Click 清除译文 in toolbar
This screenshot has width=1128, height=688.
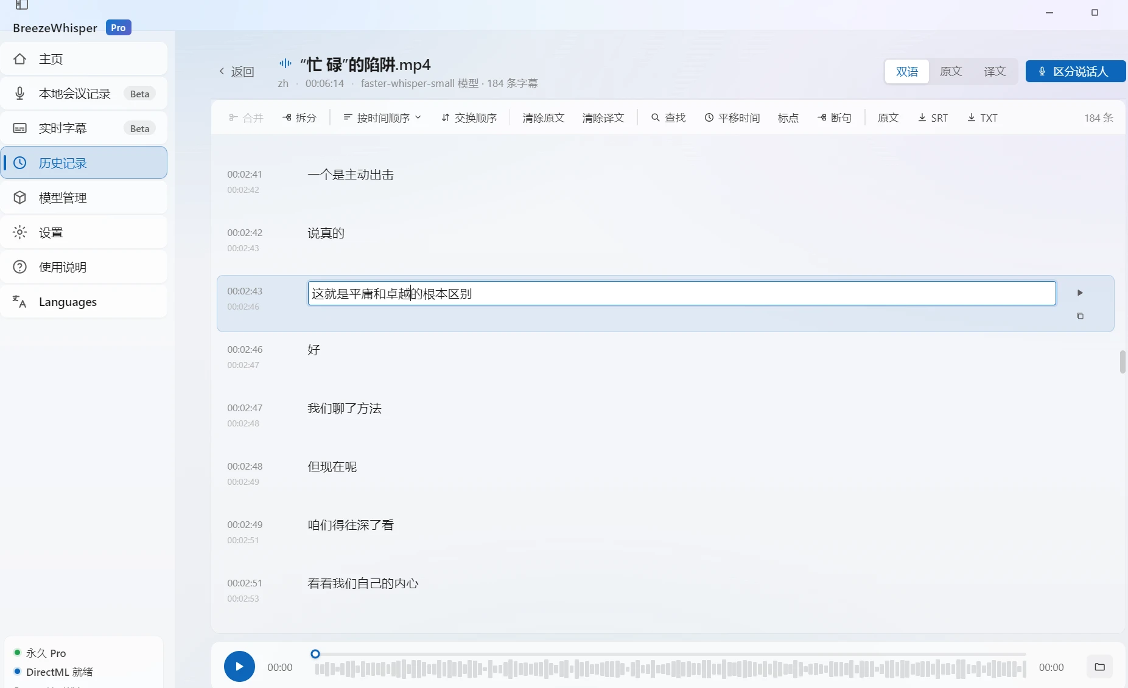[x=603, y=118]
